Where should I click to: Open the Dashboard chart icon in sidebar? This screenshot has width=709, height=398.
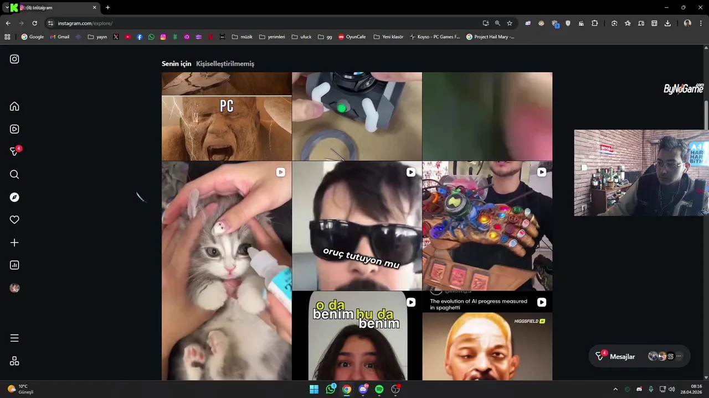pos(14,265)
